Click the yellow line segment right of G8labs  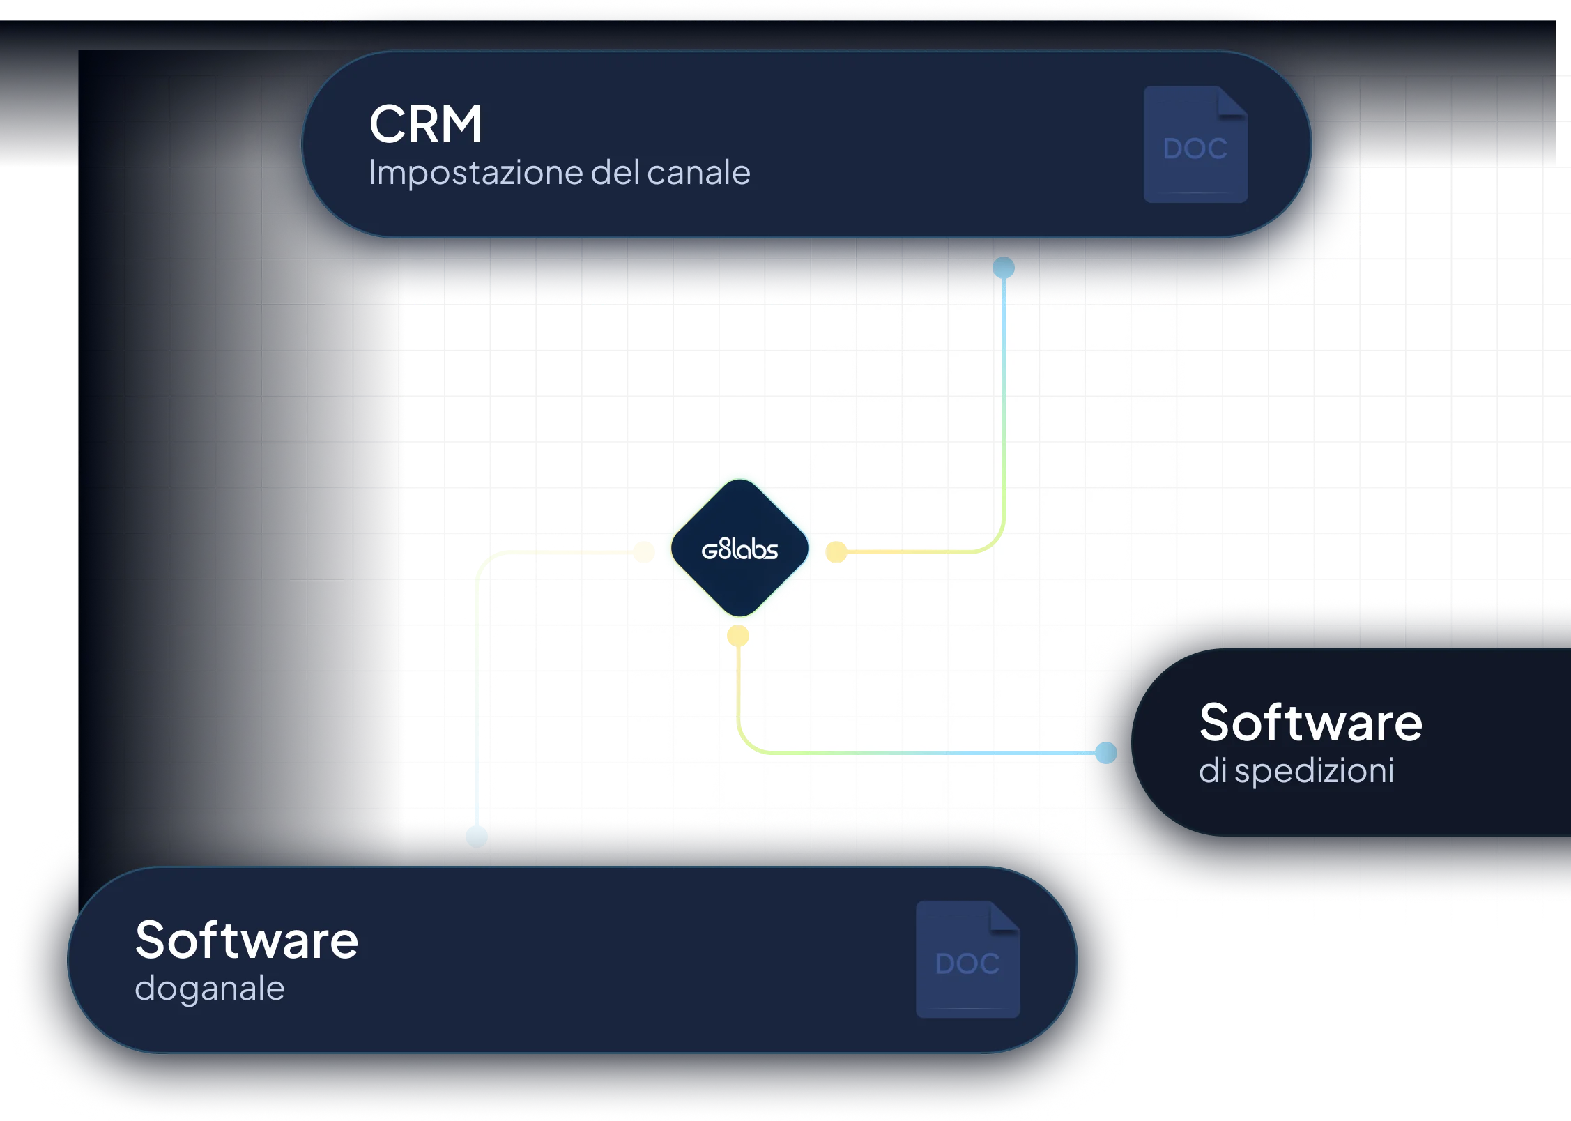point(910,552)
